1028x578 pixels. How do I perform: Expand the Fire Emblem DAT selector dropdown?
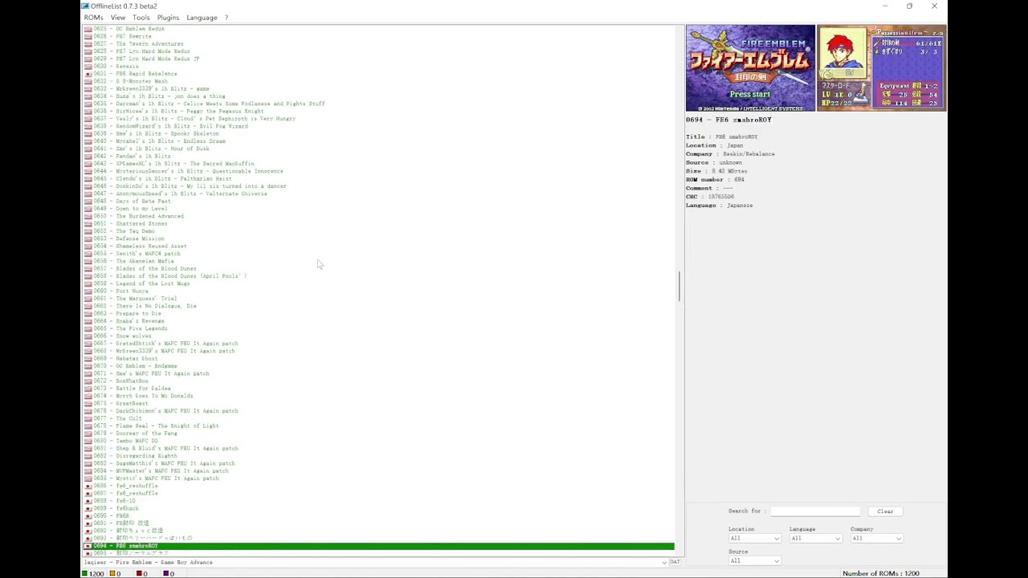point(664,562)
